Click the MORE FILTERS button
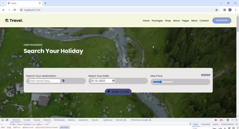 point(118,92)
